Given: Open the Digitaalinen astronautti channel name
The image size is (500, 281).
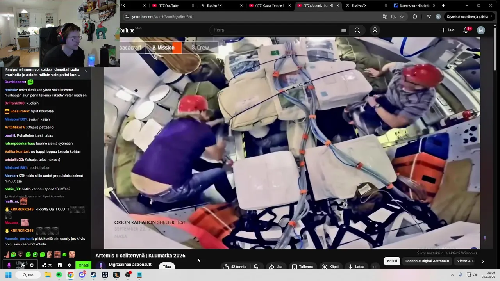Looking at the screenshot, I should pyautogui.click(x=130, y=264).
